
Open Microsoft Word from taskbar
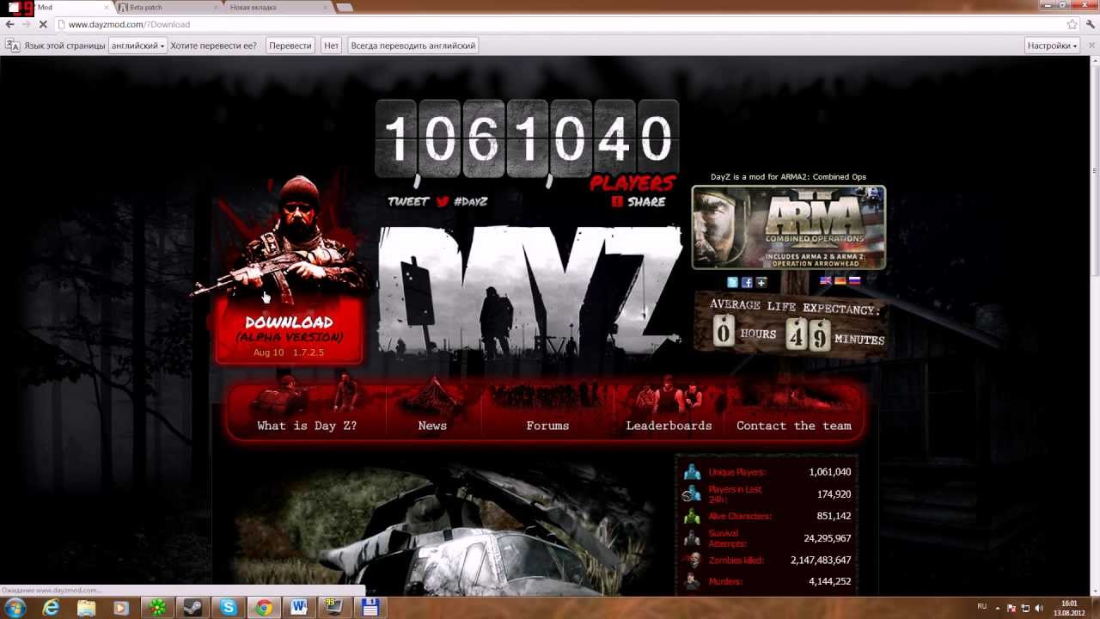[299, 607]
